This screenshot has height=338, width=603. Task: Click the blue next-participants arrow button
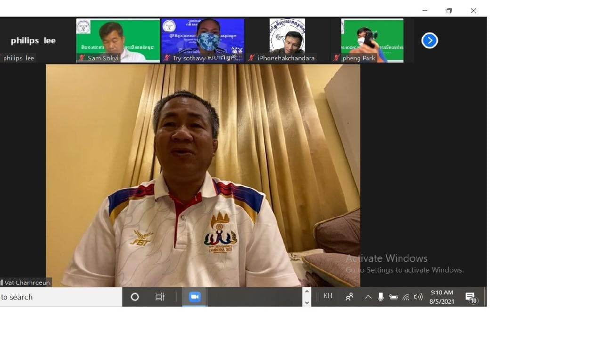(x=429, y=40)
